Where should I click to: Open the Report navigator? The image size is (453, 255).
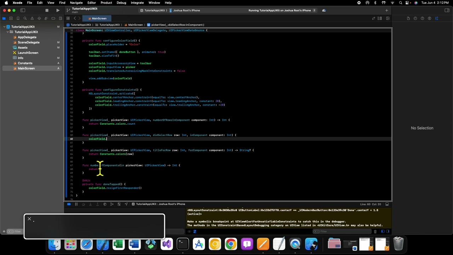click(61, 18)
